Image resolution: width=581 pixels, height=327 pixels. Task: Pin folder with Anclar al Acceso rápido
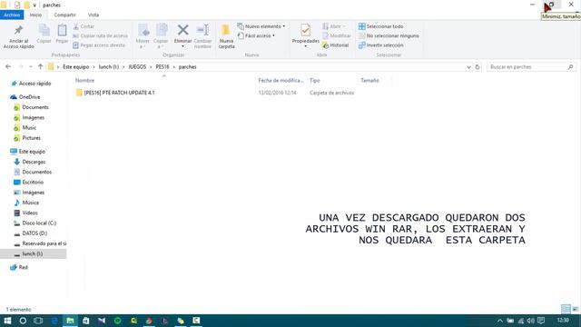tap(18, 36)
